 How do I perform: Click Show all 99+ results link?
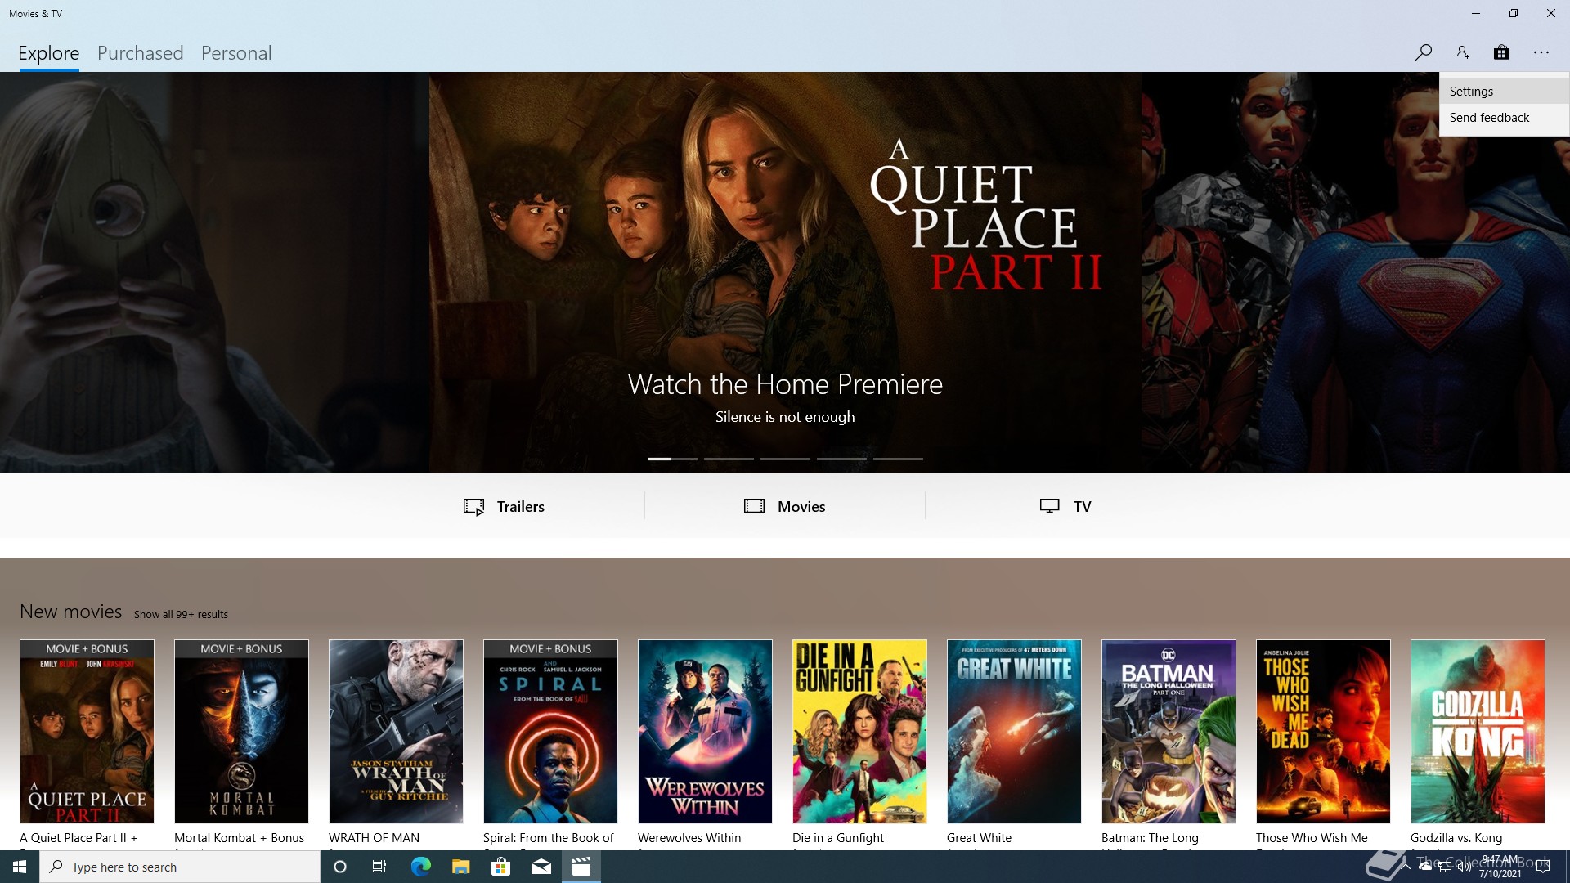click(181, 614)
